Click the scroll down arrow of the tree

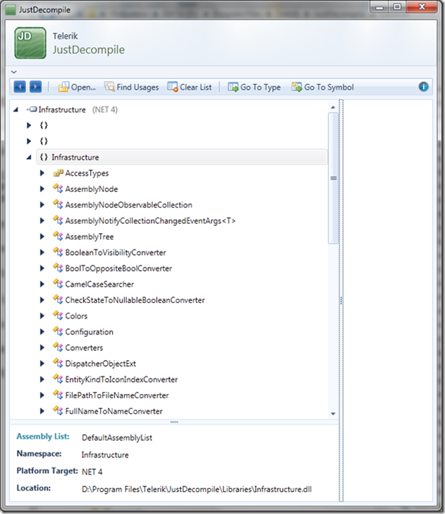333,414
